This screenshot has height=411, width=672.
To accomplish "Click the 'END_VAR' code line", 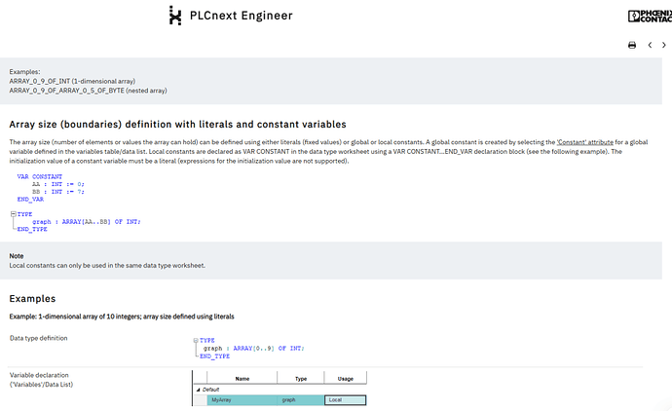I will (30, 200).
